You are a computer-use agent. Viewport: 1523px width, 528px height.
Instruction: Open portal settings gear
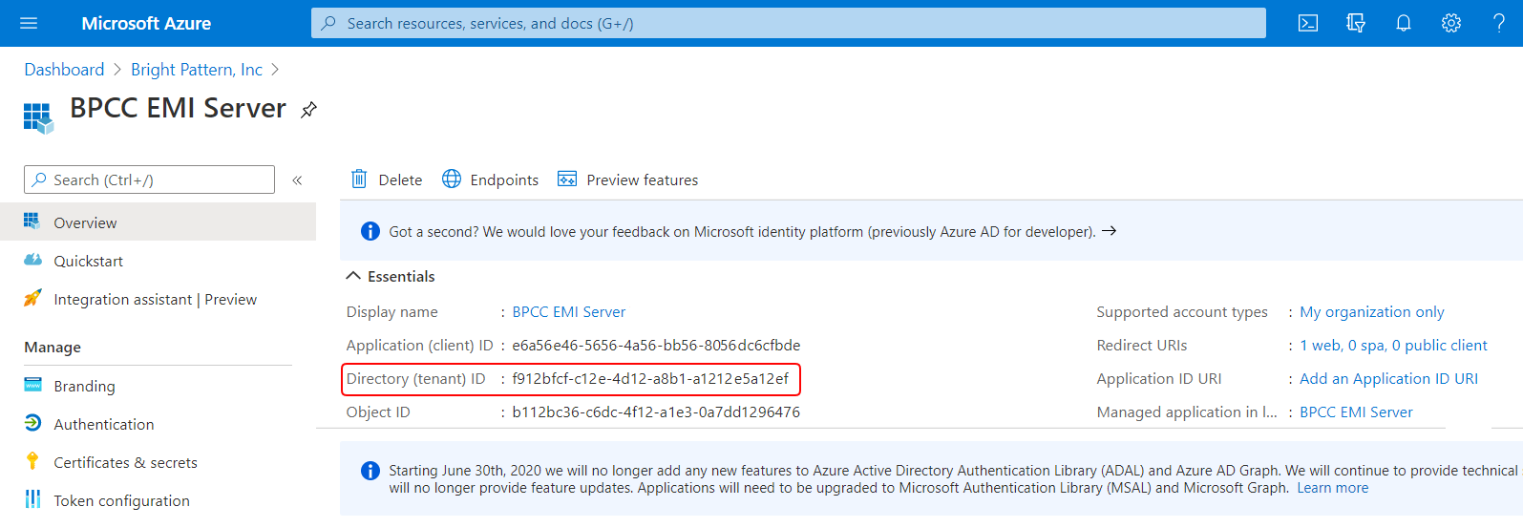[1451, 23]
